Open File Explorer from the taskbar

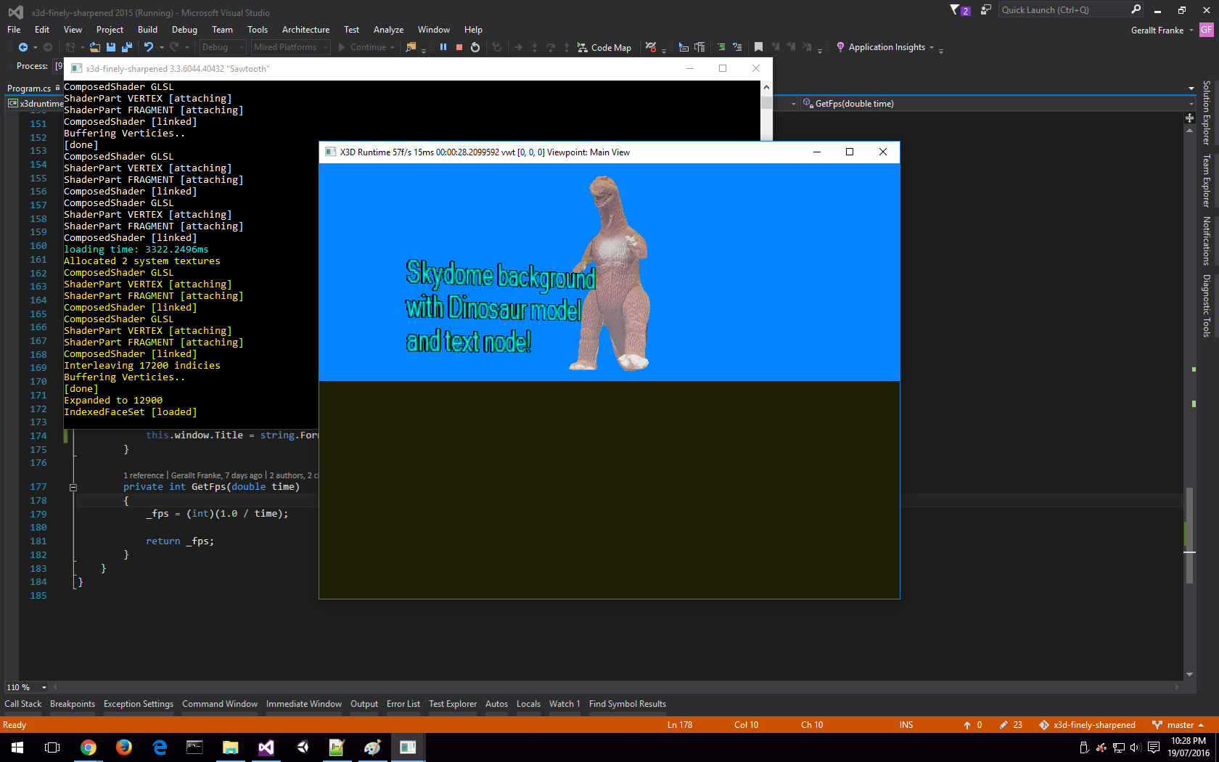point(230,747)
